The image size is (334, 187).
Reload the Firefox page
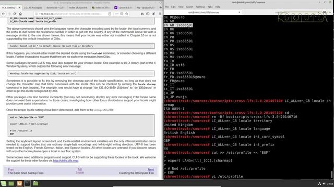(15, 14)
